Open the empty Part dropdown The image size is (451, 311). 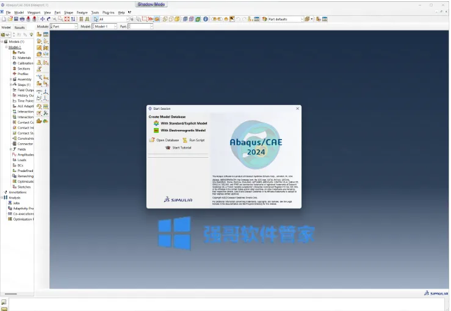pyautogui.click(x=140, y=26)
